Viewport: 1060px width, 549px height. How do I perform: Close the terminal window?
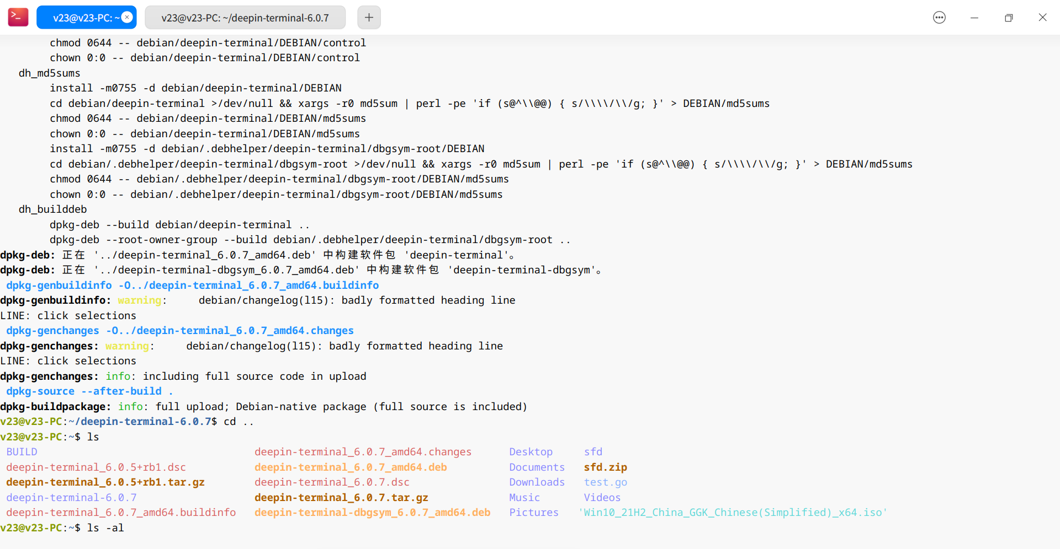[1042, 18]
